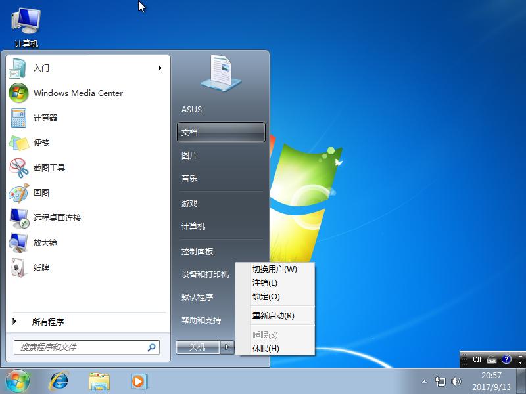The width and height of the screenshot is (526, 394).
Task: Open 控制面板 (Control Panel)
Action: pyautogui.click(x=199, y=251)
